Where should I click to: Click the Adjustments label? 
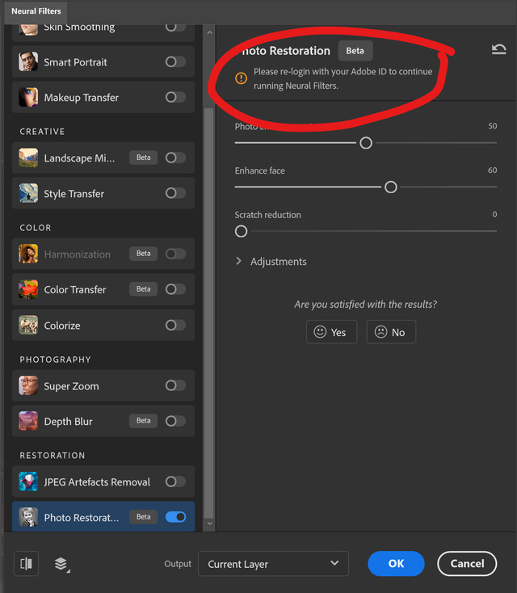click(x=279, y=261)
